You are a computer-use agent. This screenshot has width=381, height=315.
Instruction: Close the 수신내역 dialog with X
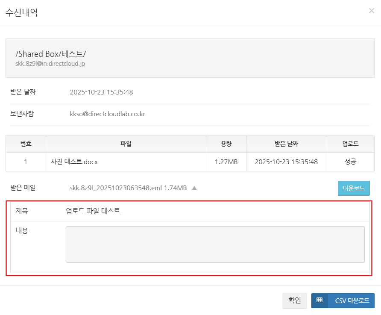point(371,11)
